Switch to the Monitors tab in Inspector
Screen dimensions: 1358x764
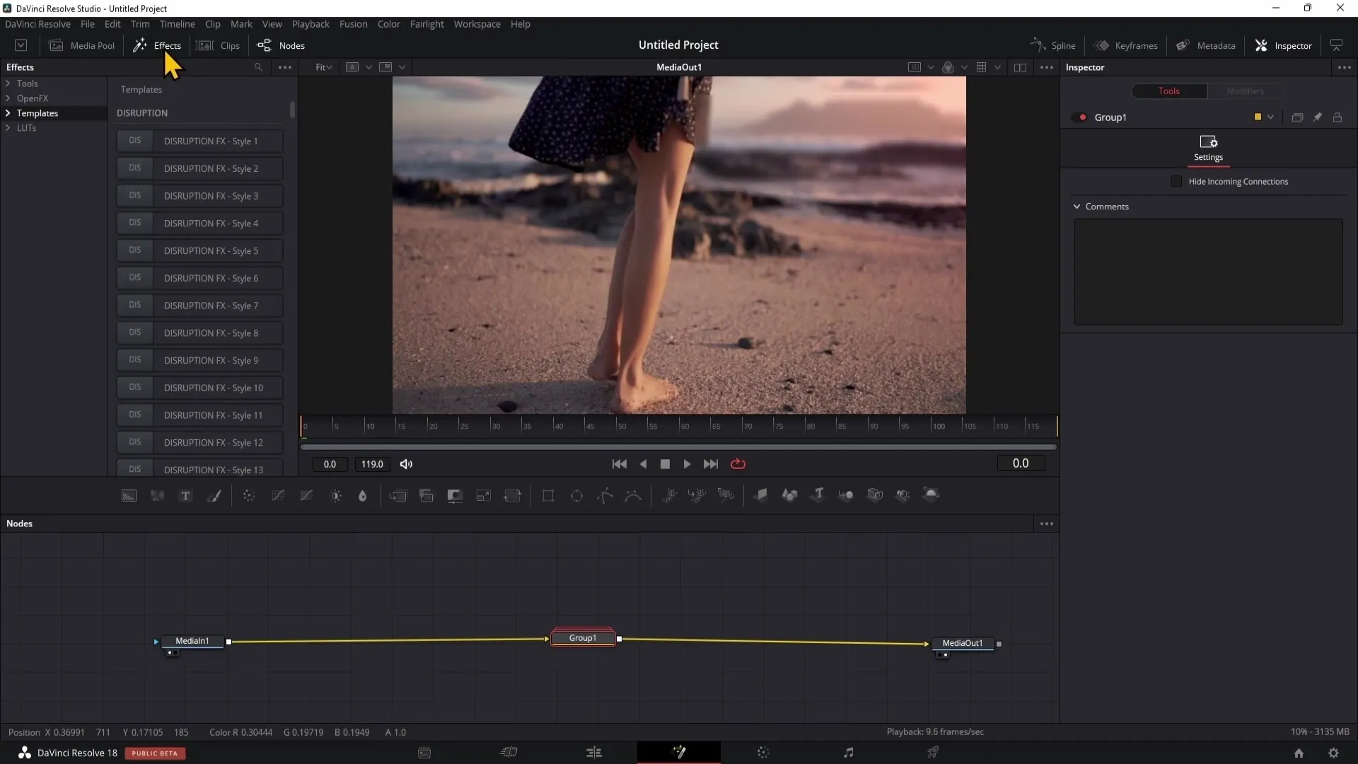(1248, 91)
